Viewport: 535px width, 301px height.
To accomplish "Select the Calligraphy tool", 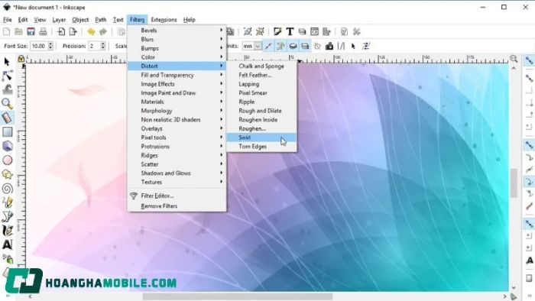I will pyautogui.click(x=8, y=231).
